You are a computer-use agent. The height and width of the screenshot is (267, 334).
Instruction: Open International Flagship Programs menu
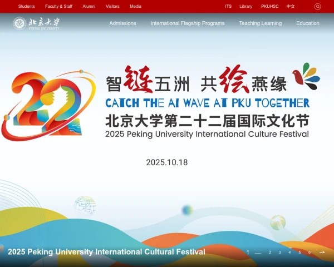click(188, 23)
